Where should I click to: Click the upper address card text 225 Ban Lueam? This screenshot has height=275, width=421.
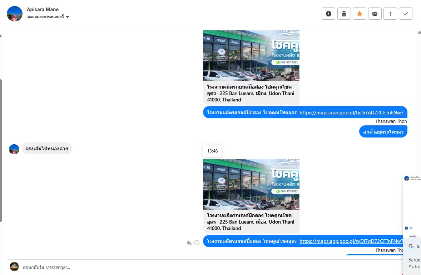251,93
